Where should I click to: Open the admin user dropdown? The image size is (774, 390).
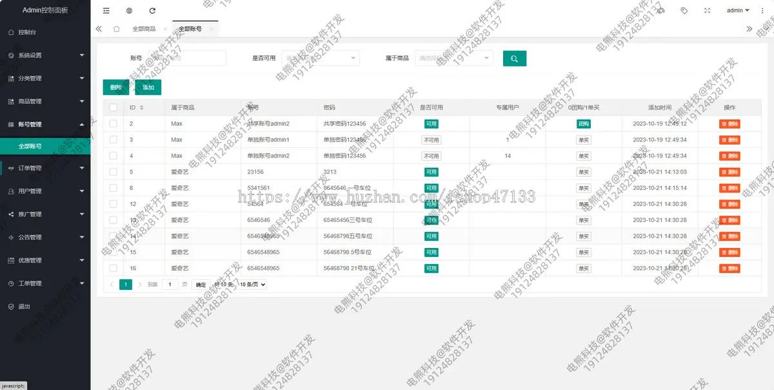[738, 10]
